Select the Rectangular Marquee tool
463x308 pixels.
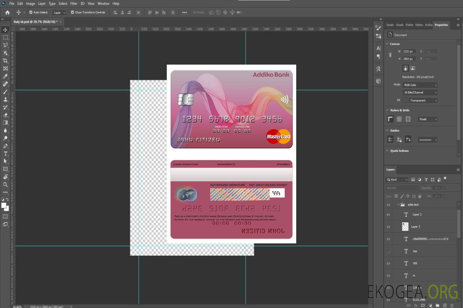5,38
